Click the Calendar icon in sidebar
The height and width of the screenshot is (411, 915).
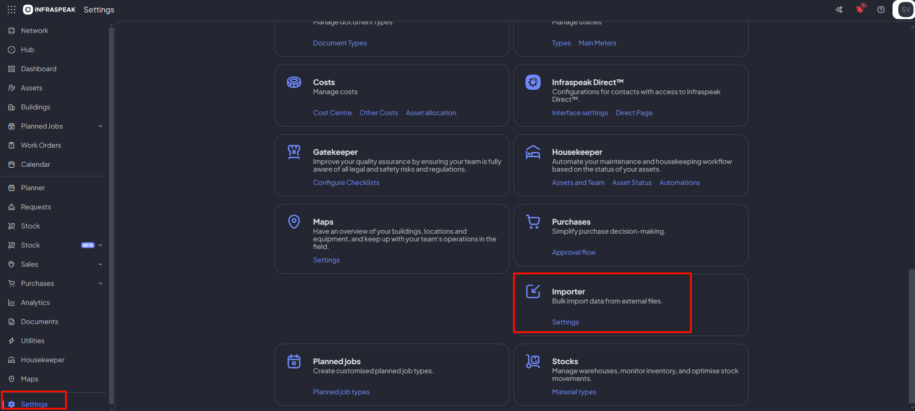click(x=11, y=164)
